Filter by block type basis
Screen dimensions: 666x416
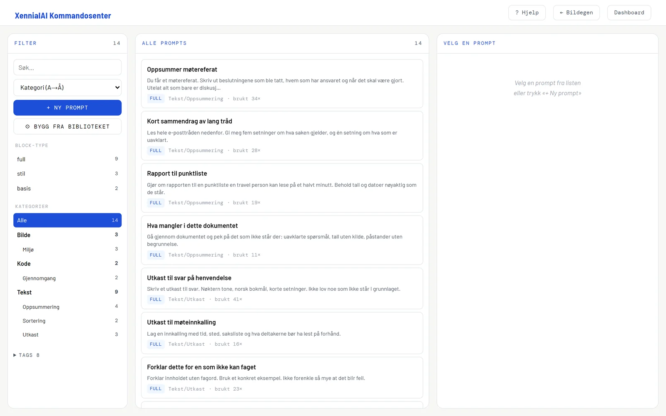[x=67, y=188]
